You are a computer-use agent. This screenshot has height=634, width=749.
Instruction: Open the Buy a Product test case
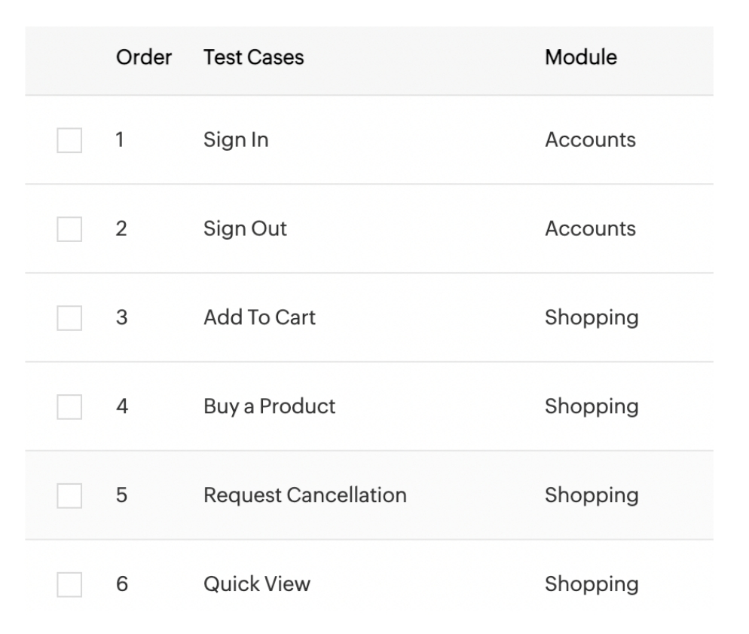[x=269, y=407]
